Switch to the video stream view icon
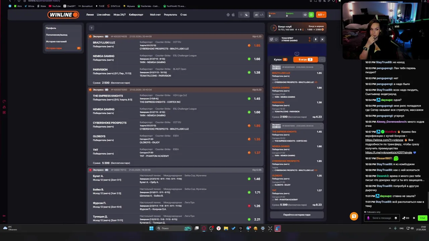429x241 pixels. 276,39
